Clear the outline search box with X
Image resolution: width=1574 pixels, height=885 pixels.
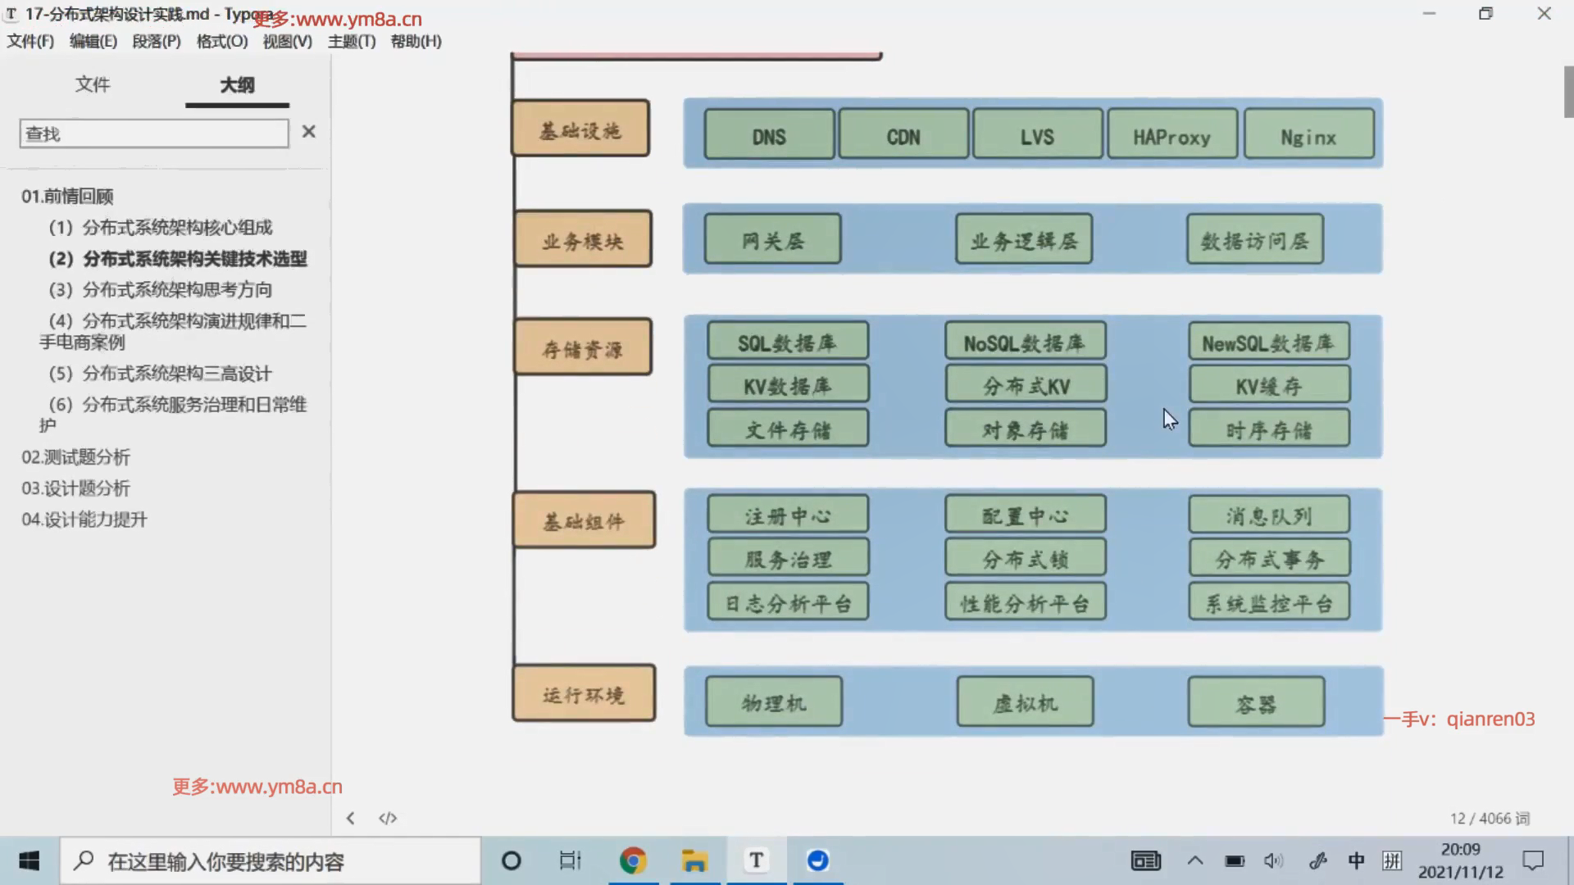pyautogui.click(x=308, y=132)
